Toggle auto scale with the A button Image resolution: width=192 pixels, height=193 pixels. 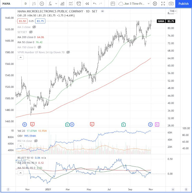tap(173, 189)
